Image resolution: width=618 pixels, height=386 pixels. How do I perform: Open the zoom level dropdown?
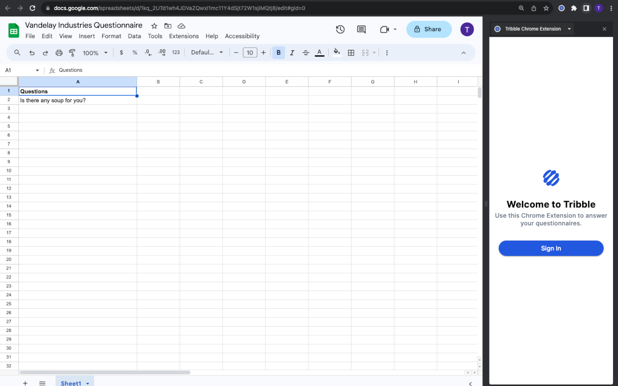[95, 52]
